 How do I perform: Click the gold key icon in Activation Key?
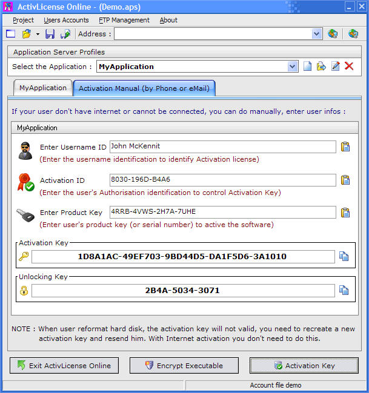[x=24, y=256]
